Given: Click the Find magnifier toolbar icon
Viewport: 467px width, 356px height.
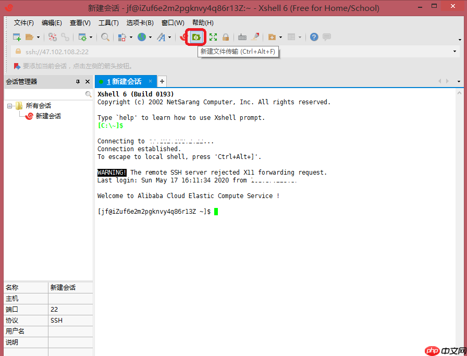Looking at the screenshot, I should (x=105, y=37).
